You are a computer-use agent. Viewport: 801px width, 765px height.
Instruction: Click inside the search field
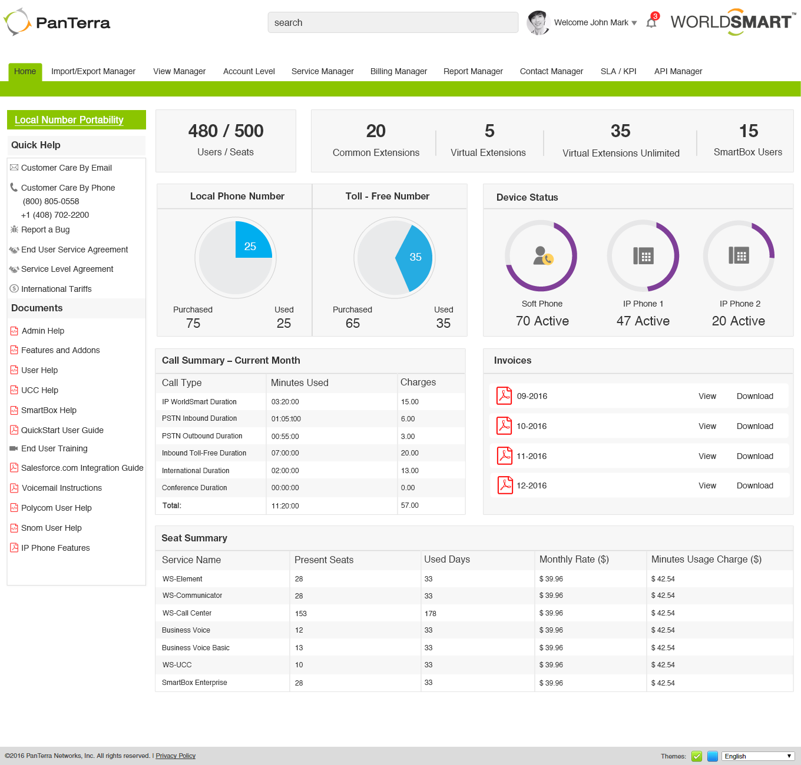pos(393,22)
